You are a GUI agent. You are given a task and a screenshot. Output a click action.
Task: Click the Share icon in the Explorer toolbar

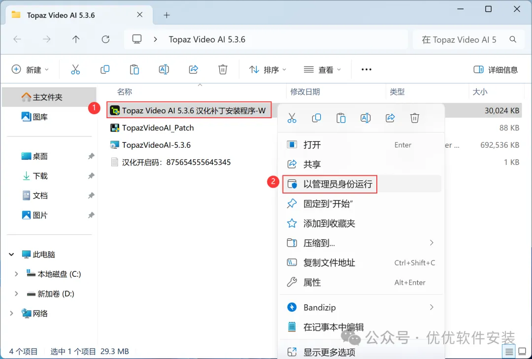[x=194, y=69]
